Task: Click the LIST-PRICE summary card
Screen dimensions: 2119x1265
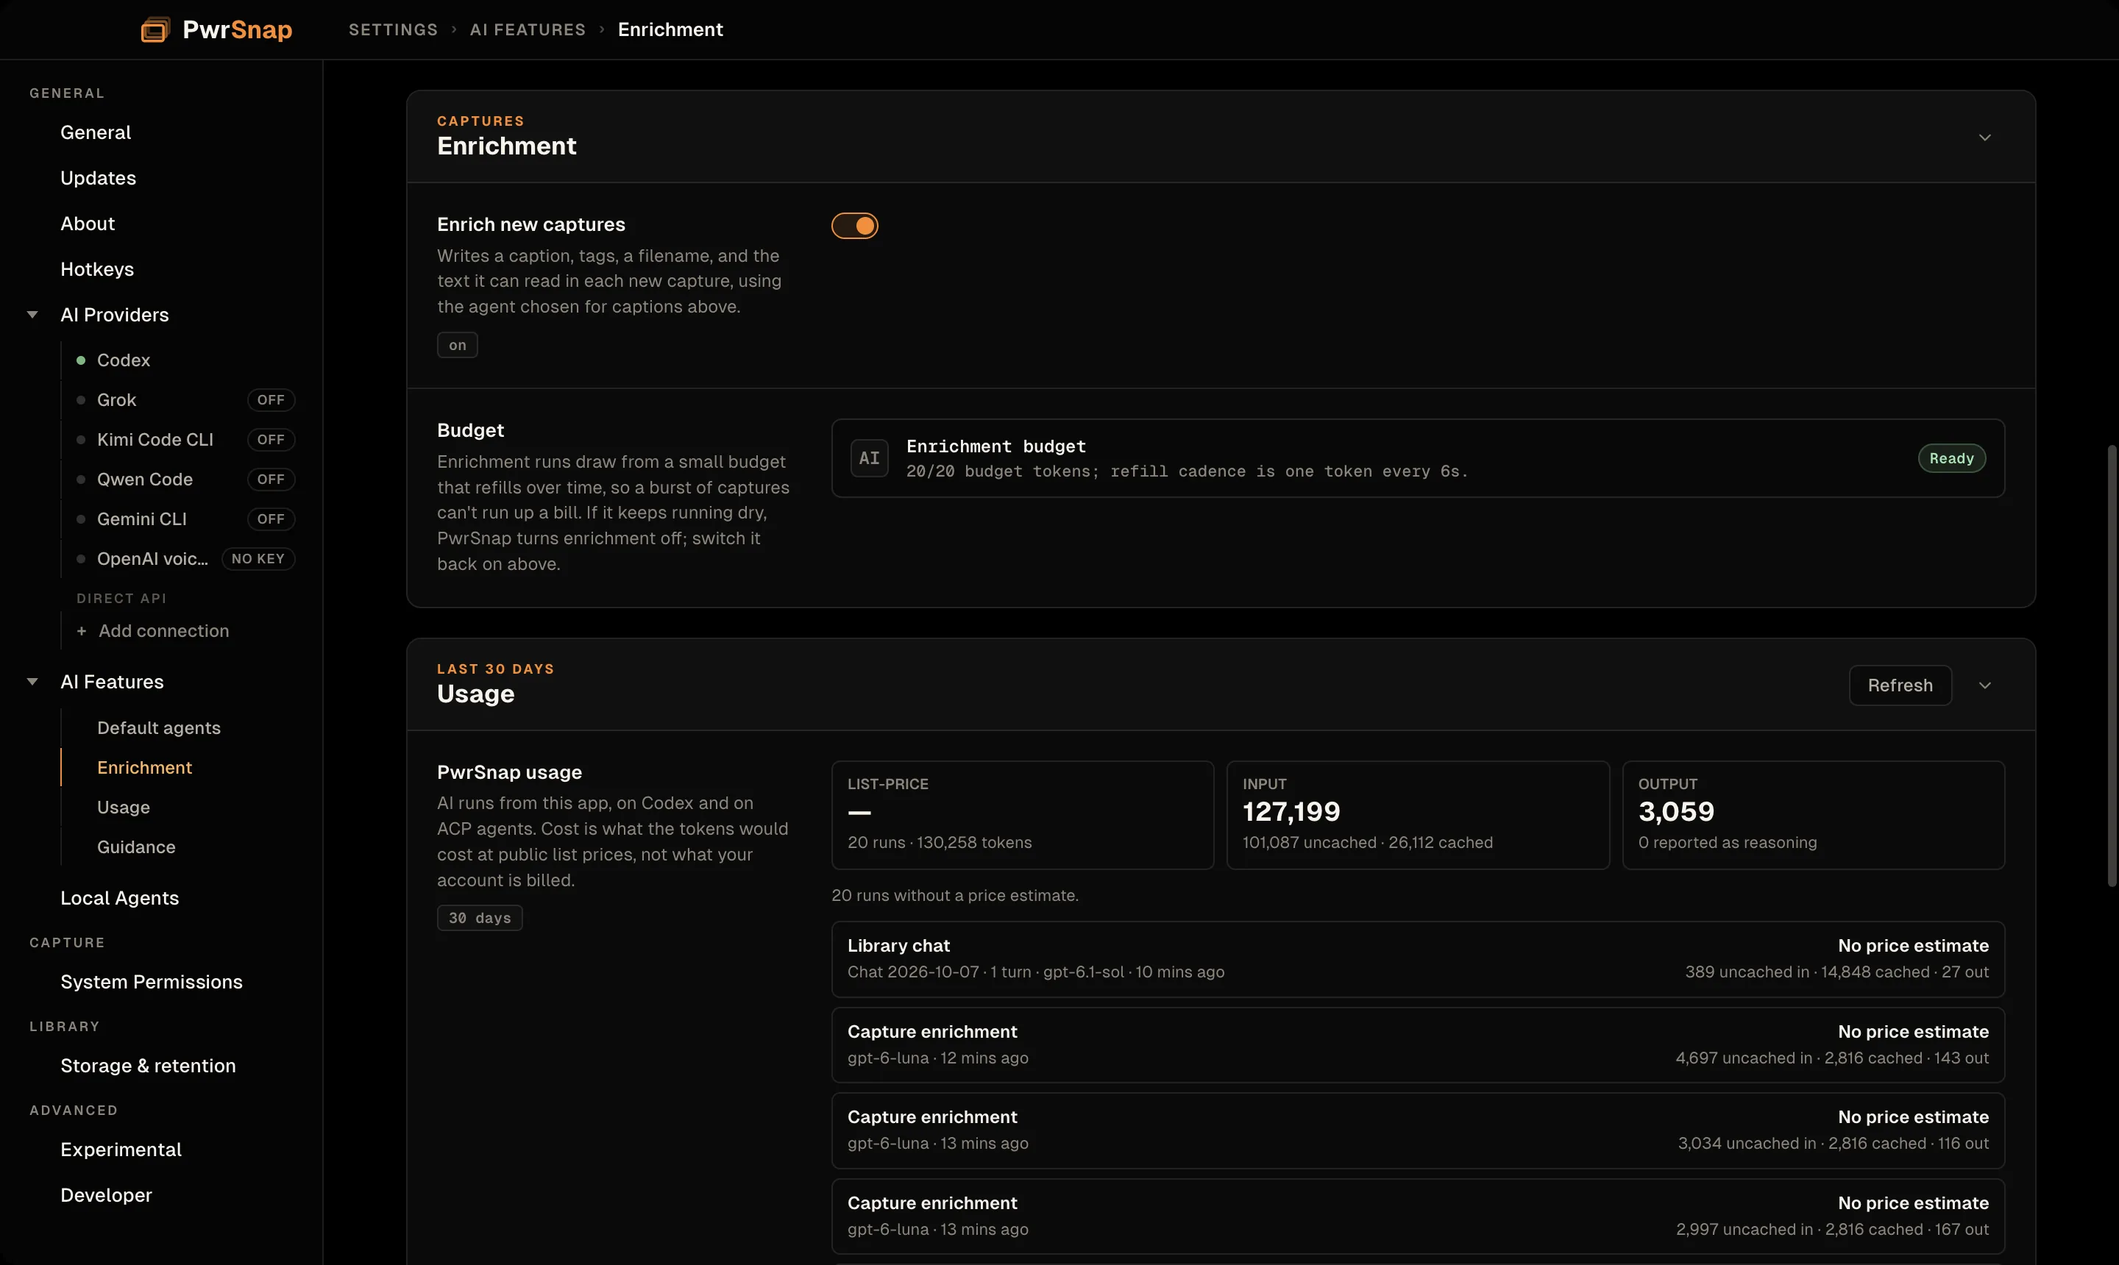Action: (x=1023, y=815)
